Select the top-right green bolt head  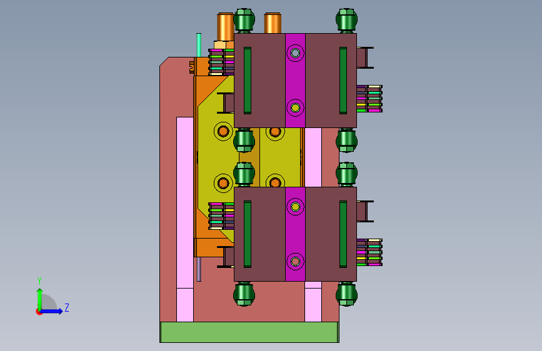346,20
